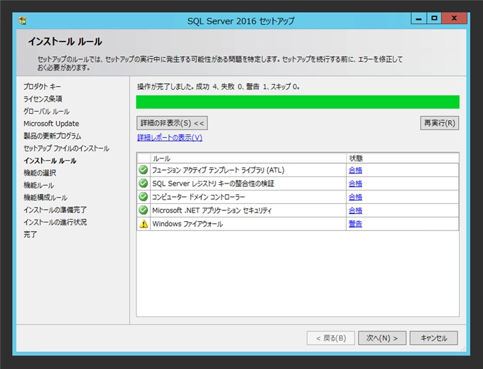This screenshot has width=483, height=369.
Task: Select プロダクト キー step in sidebar
Action: 42,87
